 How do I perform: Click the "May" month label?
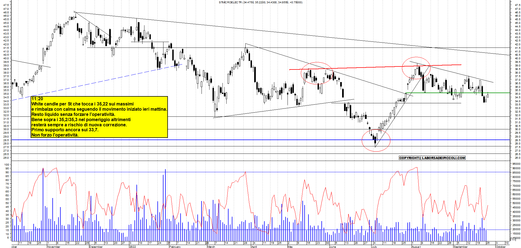[x=290, y=247]
